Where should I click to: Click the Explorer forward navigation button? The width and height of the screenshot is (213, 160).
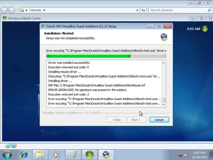point(12,10)
